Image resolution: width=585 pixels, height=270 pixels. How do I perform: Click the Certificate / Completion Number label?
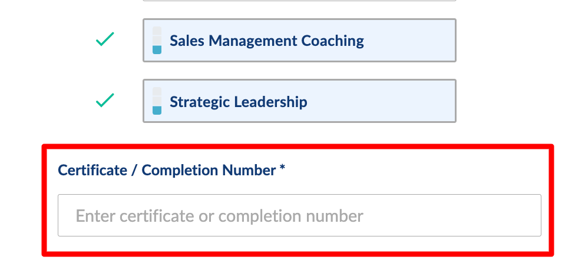[167, 171]
